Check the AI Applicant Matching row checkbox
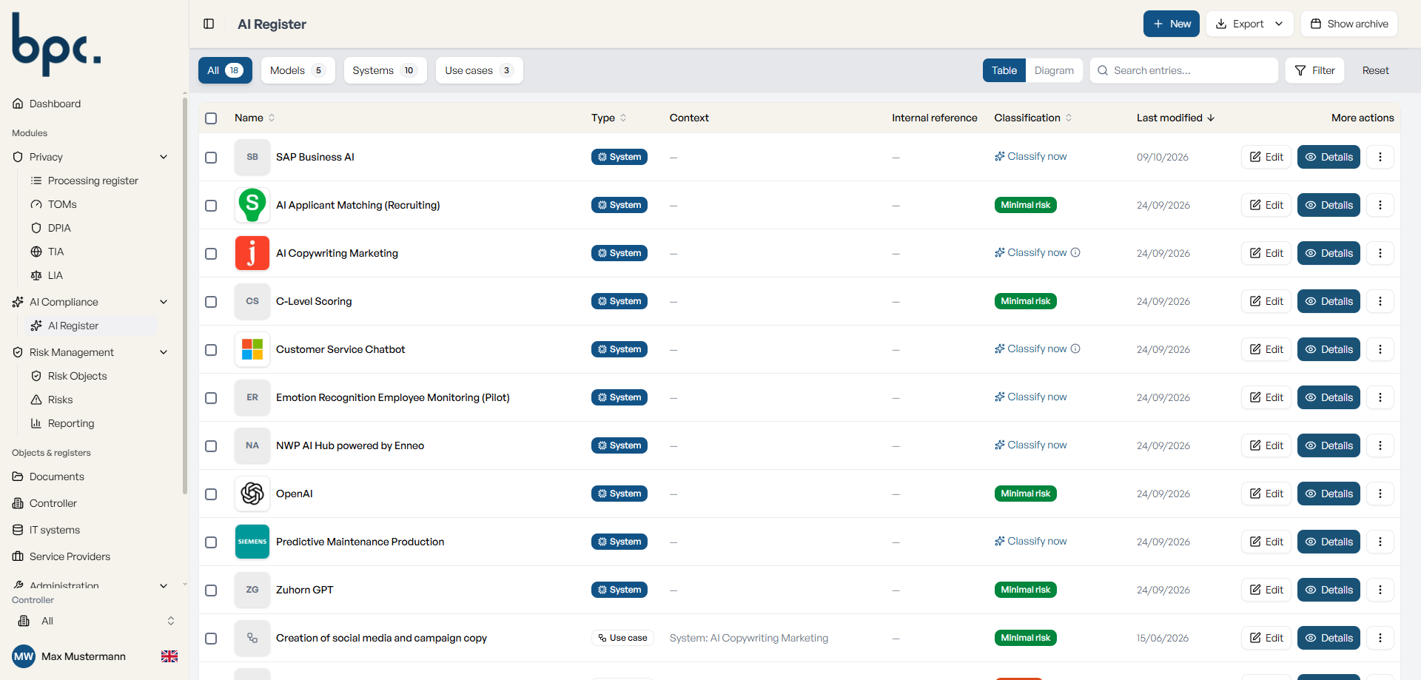 click(x=211, y=206)
